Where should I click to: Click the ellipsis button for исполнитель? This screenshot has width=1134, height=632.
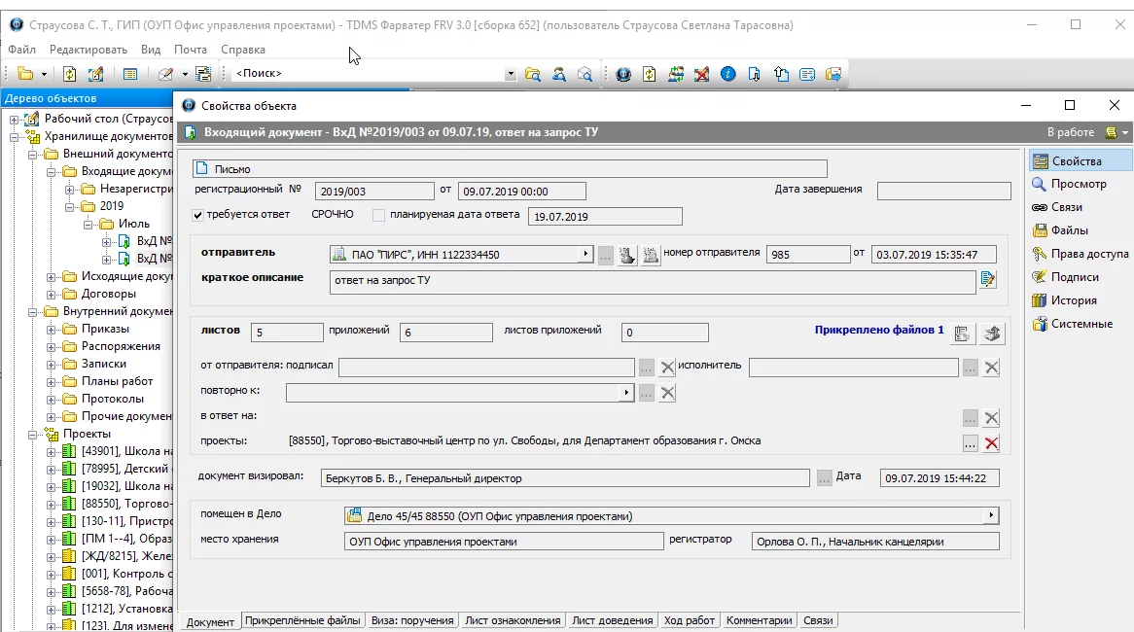coord(970,368)
